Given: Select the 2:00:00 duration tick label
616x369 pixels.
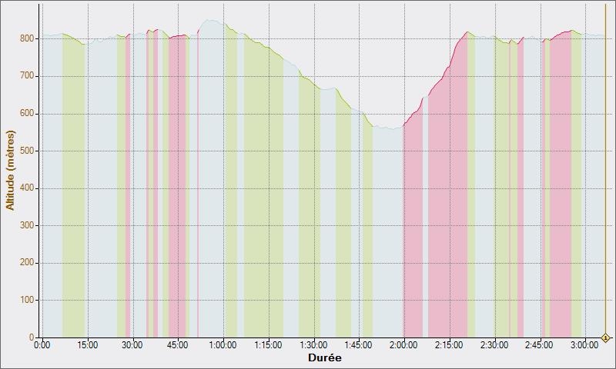Looking at the screenshot, I should tap(403, 345).
